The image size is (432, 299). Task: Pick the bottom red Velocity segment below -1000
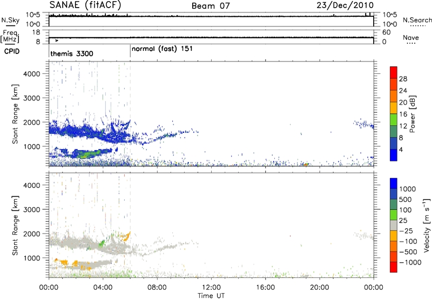point(394,267)
